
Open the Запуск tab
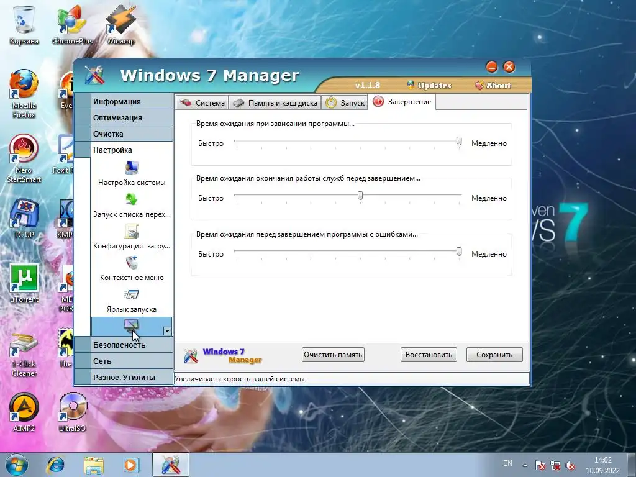click(345, 102)
